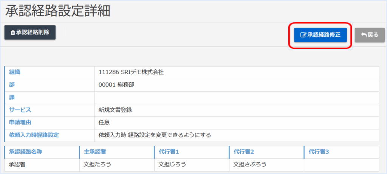
Task: Click the trash icon on 承認経路削除
Action: point(12,33)
